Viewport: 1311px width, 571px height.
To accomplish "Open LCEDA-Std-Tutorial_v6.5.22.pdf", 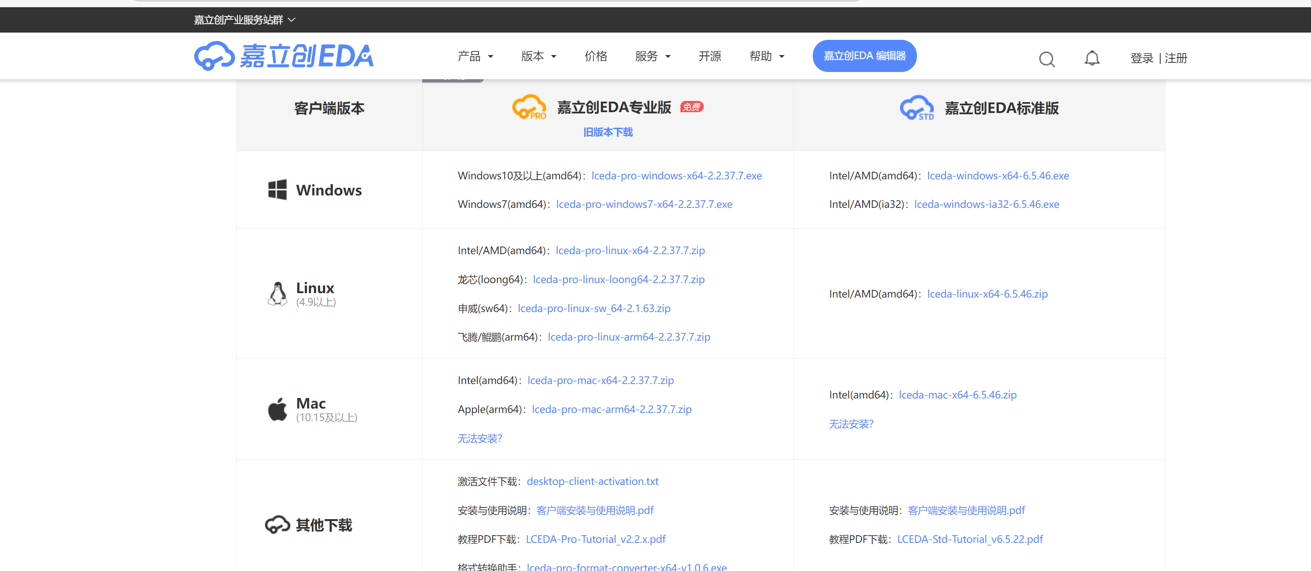I will tap(970, 539).
